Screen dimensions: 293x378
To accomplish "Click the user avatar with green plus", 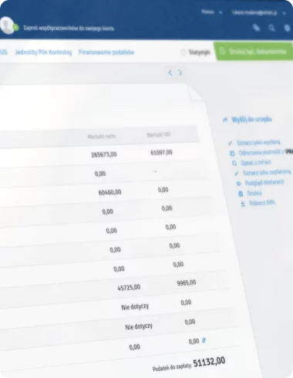I will [x=8, y=25].
